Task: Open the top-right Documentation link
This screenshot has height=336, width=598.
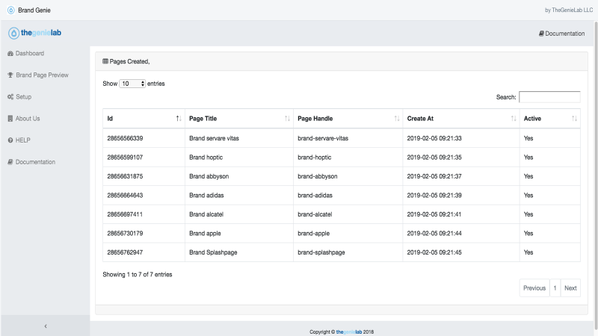Action: [561, 34]
